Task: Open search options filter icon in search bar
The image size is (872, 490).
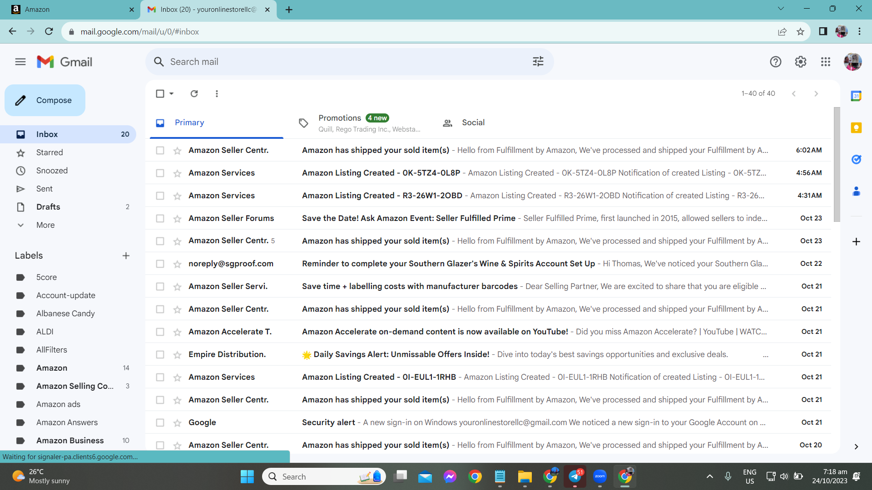Action: point(538,61)
